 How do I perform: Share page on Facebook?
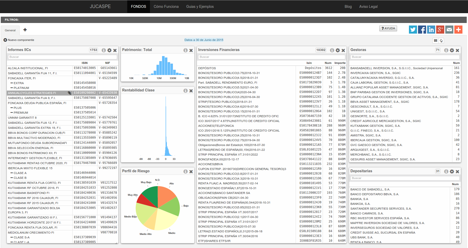pos(422,30)
